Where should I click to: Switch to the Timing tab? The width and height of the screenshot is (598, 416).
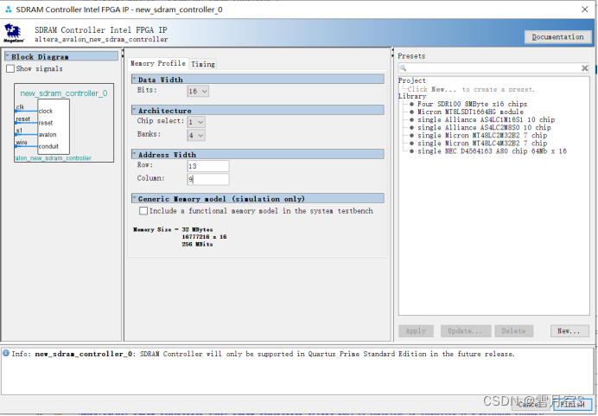[x=203, y=64]
